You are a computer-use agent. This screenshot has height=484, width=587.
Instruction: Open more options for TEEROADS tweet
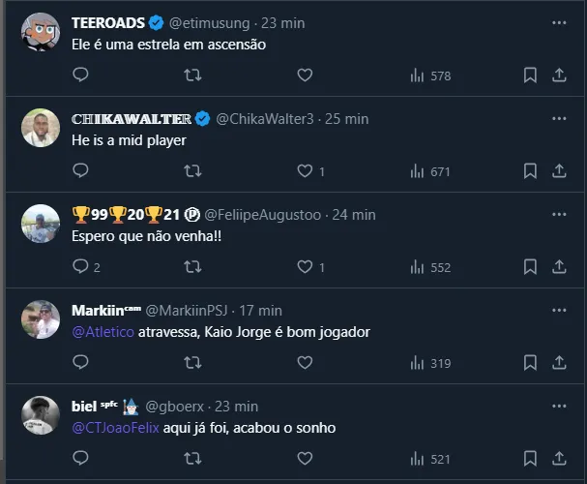559,22
